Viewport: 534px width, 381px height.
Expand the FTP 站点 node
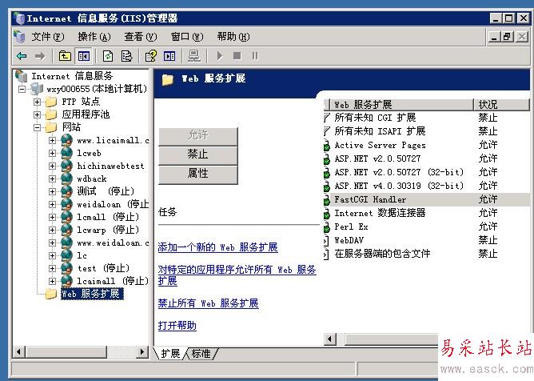[x=37, y=102]
